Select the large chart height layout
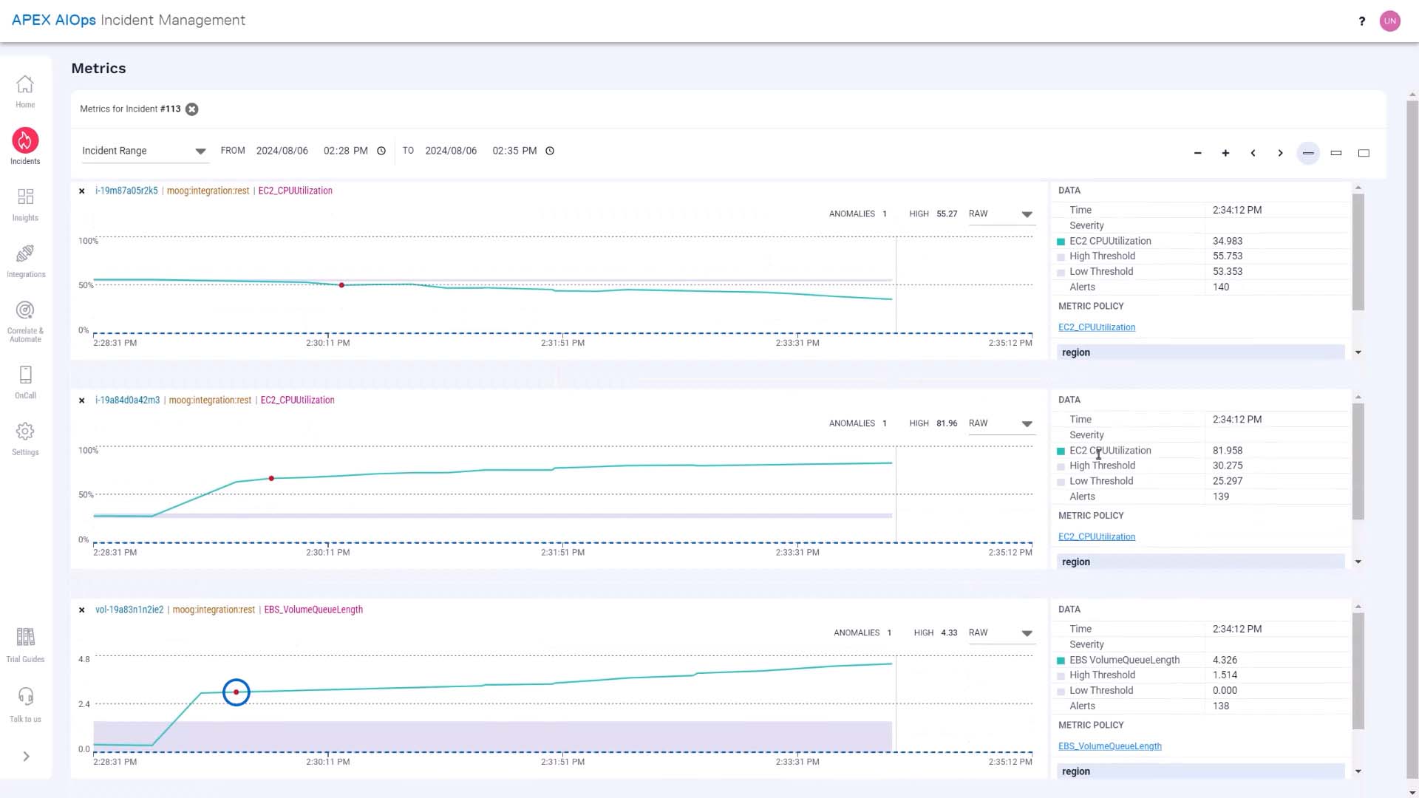 pos(1364,153)
